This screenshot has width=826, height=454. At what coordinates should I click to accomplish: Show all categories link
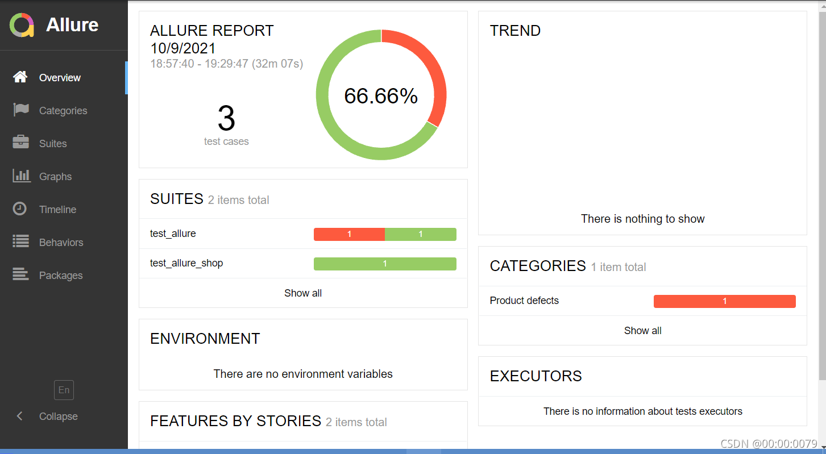642,331
